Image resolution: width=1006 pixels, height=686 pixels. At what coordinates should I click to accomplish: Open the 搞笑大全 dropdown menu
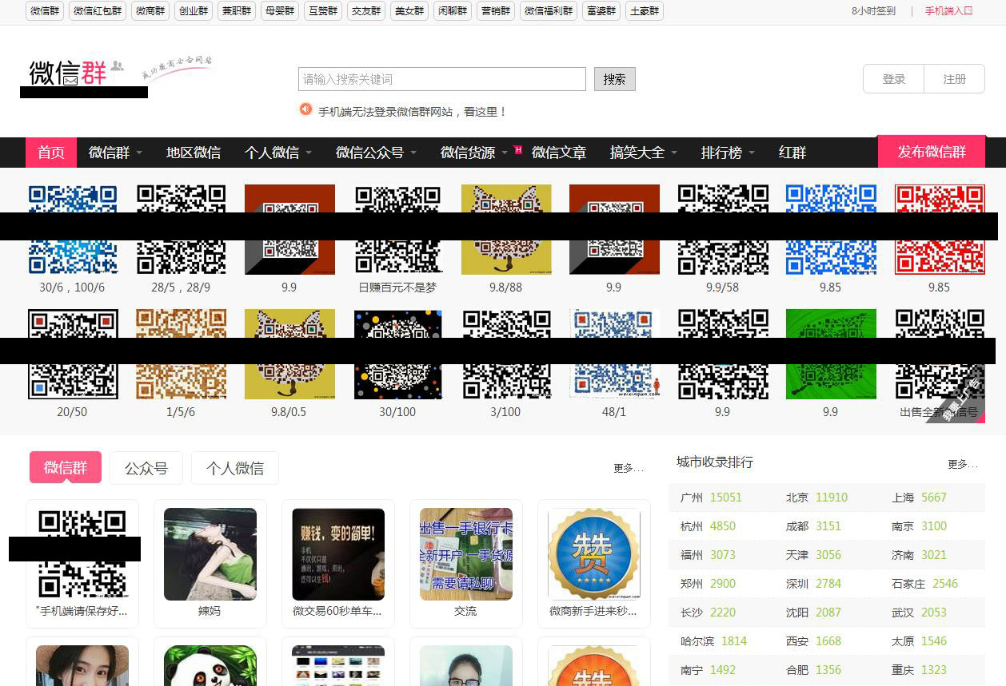pyautogui.click(x=637, y=153)
